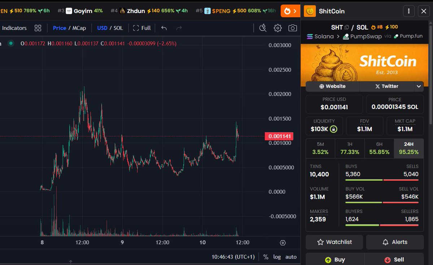Click the #8 trending rank badge

click(377, 27)
